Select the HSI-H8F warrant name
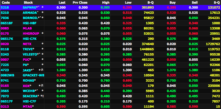 (30, 23)
